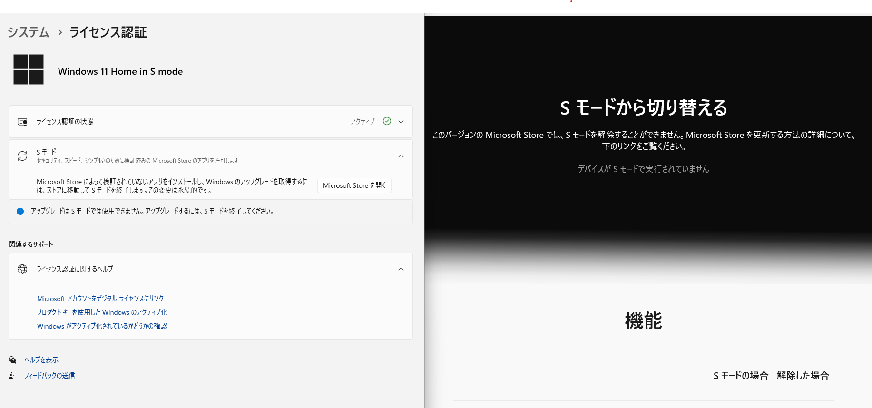Screen dimensions: 872x408
Task: Go back to システム in breadcrumb
Action: [29, 32]
